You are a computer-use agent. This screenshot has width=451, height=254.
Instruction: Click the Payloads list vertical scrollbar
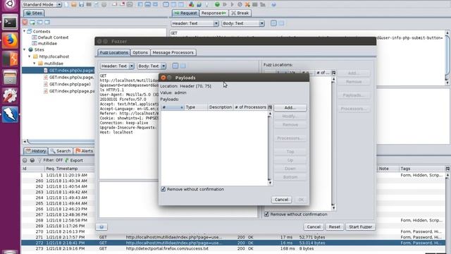[x=270, y=148]
